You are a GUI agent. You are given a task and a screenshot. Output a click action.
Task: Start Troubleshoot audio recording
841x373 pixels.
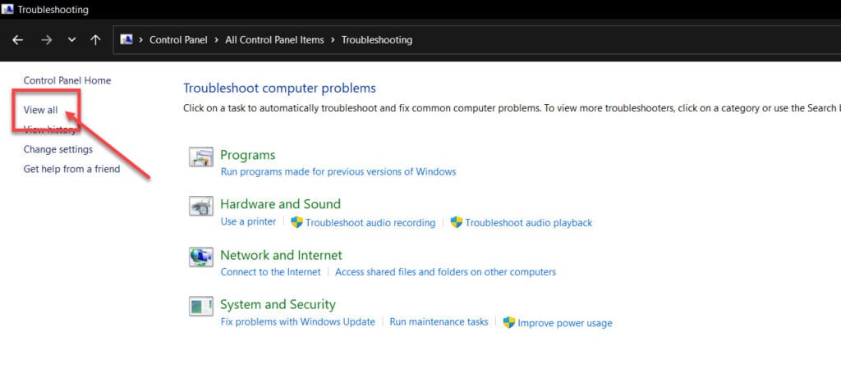370,223
